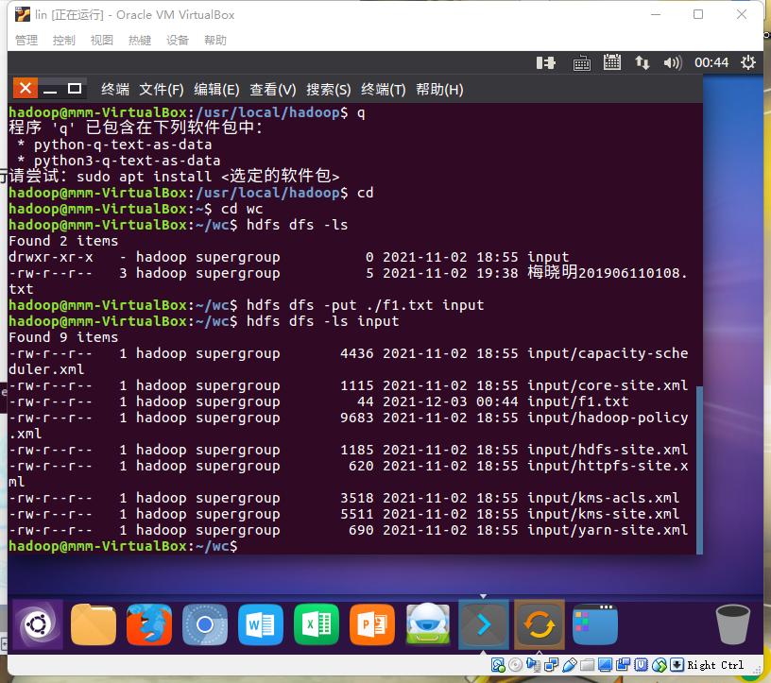Open the Files folder icon in dock

coord(94,624)
